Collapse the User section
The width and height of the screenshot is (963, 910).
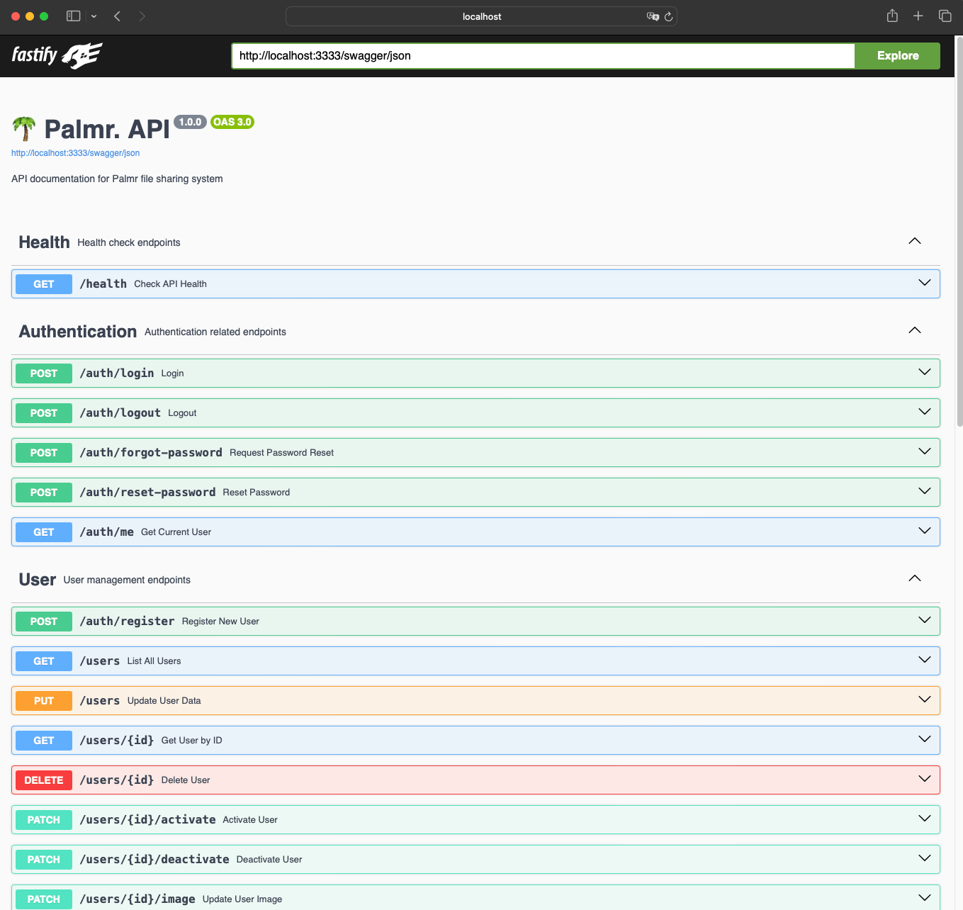(x=915, y=578)
